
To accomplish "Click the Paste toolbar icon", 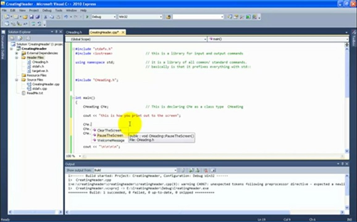I will click(x=58, y=17).
